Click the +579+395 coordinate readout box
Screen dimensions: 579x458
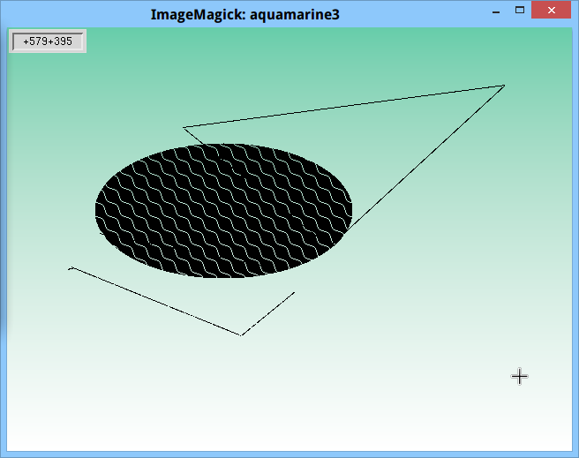coord(48,41)
